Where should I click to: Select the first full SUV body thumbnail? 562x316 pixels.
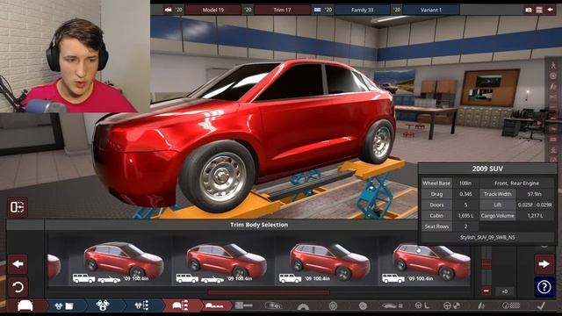point(120,261)
